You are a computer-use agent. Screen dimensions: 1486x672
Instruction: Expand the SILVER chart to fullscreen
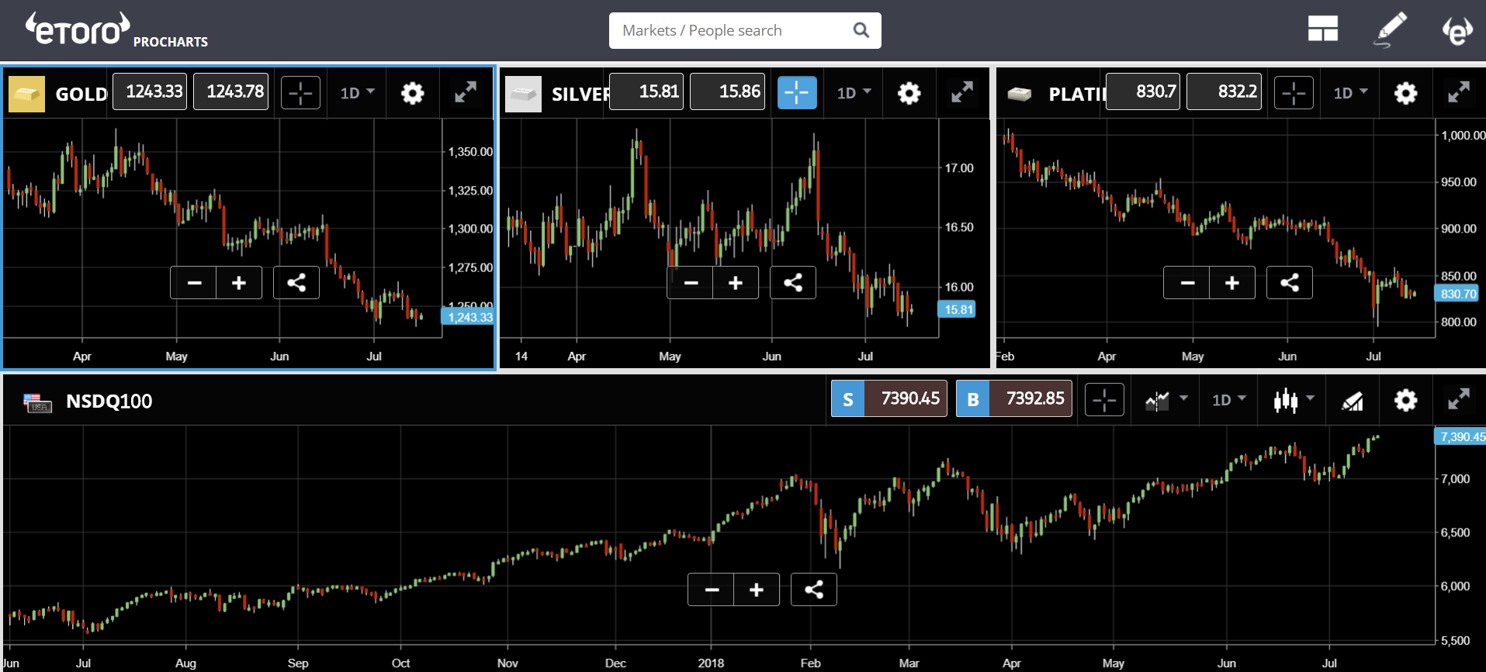point(961,93)
